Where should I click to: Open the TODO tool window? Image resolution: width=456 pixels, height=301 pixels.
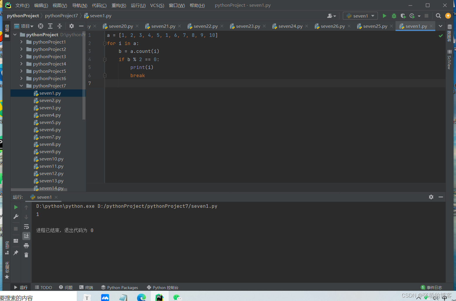point(43,288)
